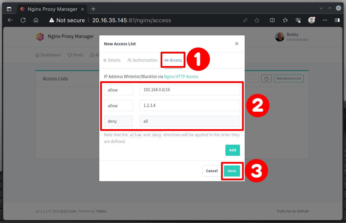Screen dimensions: 346x223
Task: Bookmark this page with star icon
Action: coord(257,20)
